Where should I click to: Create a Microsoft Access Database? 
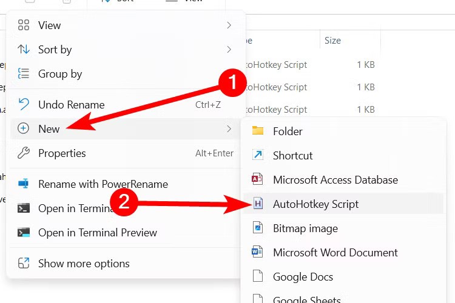[x=343, y=180]
